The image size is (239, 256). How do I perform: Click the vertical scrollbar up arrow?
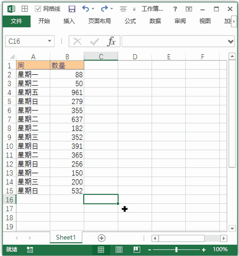[232, 57]
